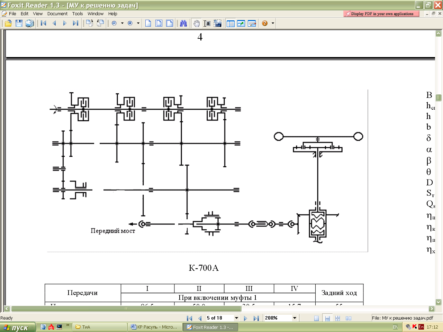443x332 pixels.
Task: Open Zoom Out tool dropdown arrow
Action: coord(122,23)
